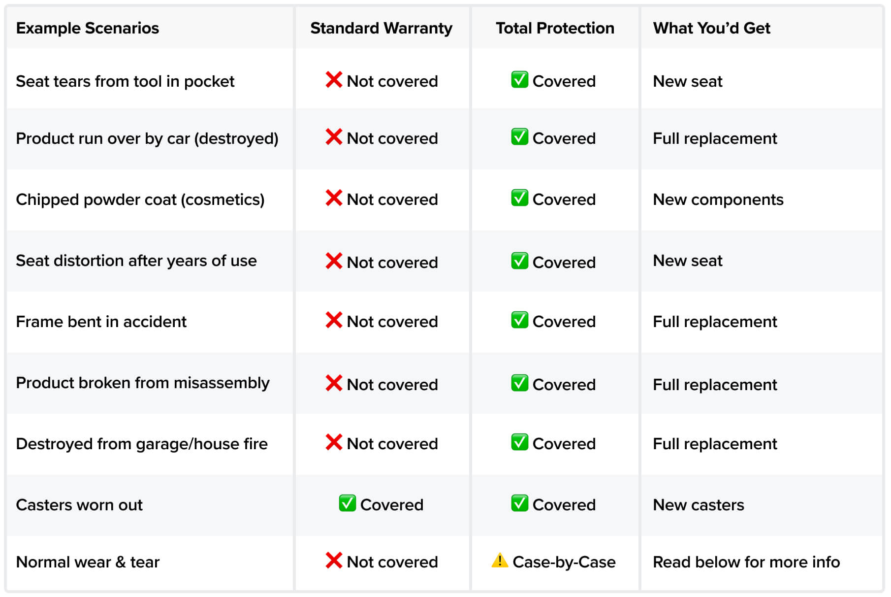Click red X in frame bent row

pyautogui.click(x=334, y=320)
